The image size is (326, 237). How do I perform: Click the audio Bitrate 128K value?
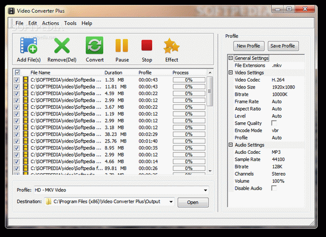click(277, 167)
